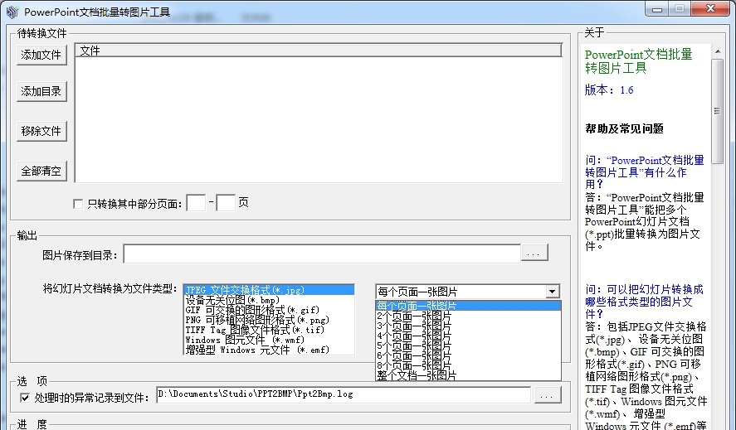Click the 添加目录 button

pos(41,91)
